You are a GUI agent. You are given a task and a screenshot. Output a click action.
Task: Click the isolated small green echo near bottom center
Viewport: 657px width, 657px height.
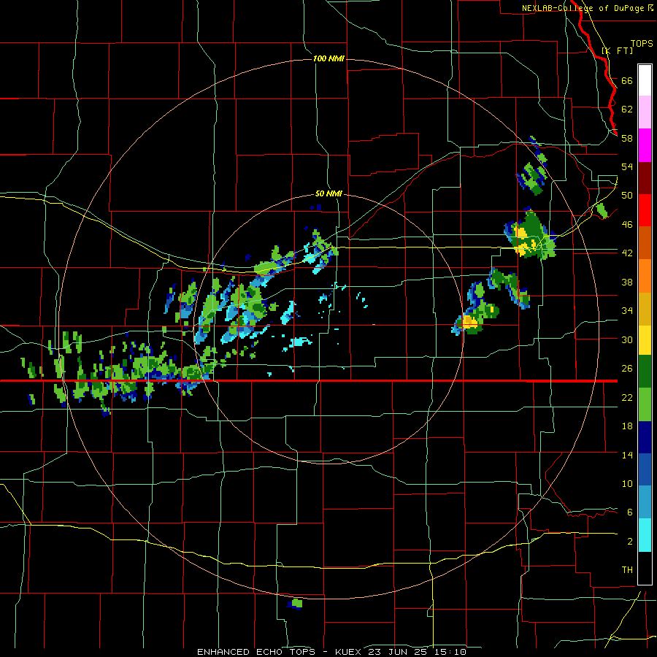point(295,604)
